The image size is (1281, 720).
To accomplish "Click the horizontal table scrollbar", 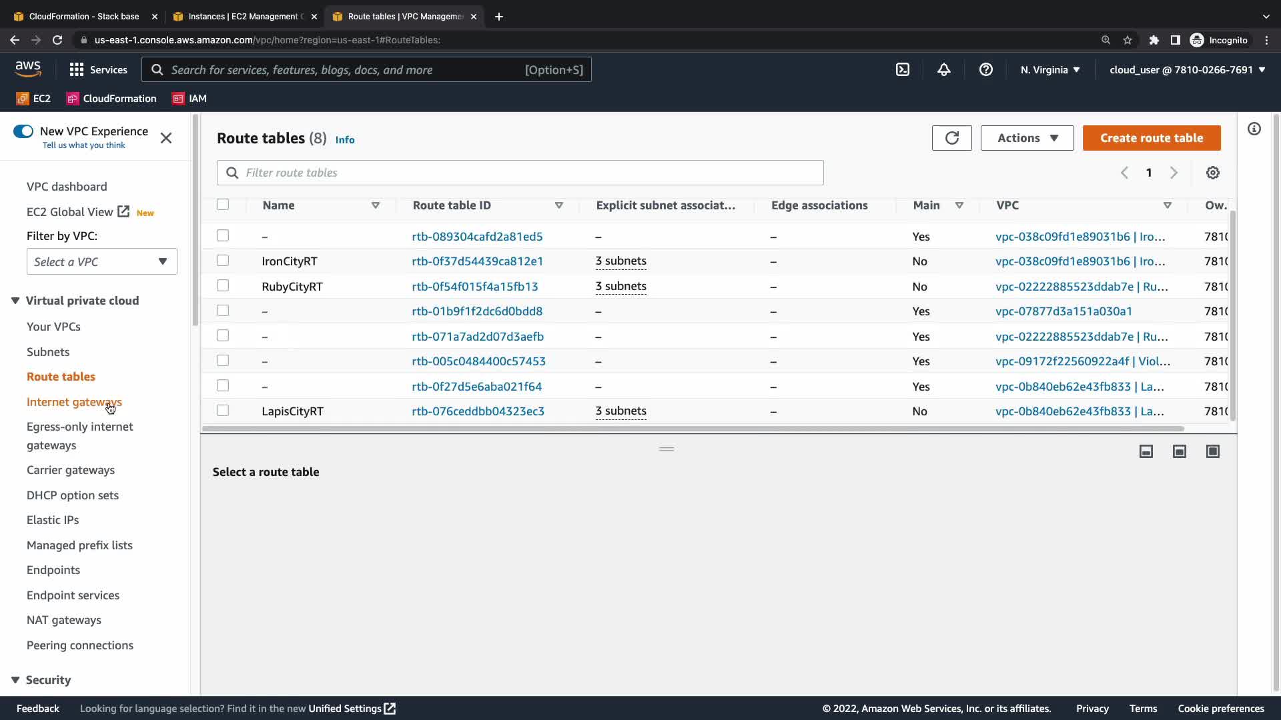I will (x=692, y=429).
